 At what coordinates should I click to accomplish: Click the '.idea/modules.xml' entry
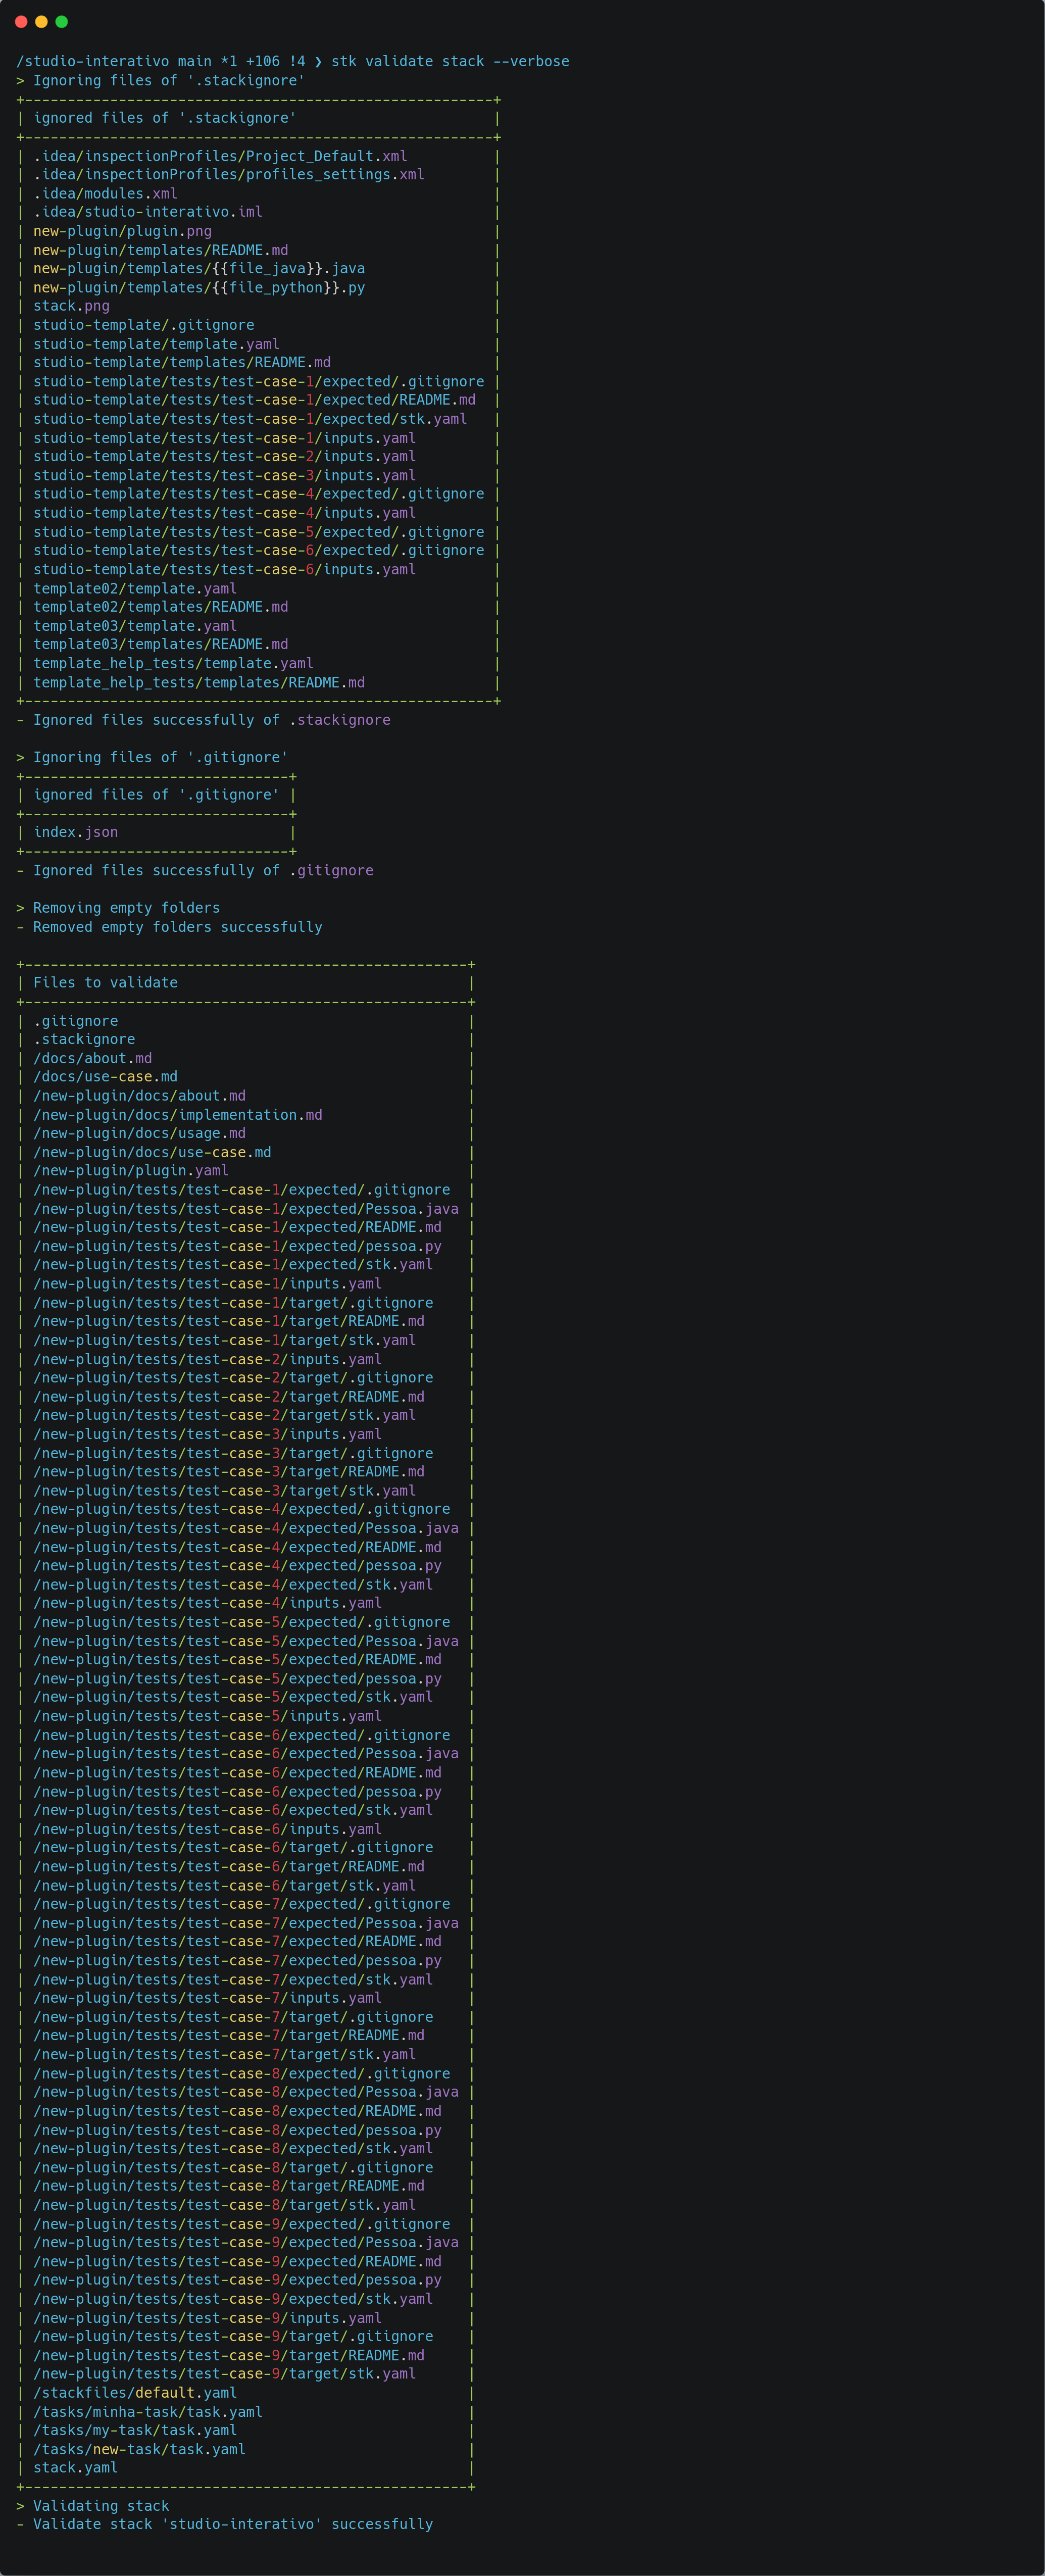point(105,193)
